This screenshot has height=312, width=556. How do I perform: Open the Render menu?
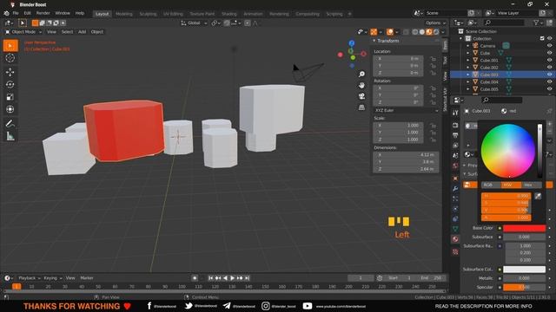(43, 13)
